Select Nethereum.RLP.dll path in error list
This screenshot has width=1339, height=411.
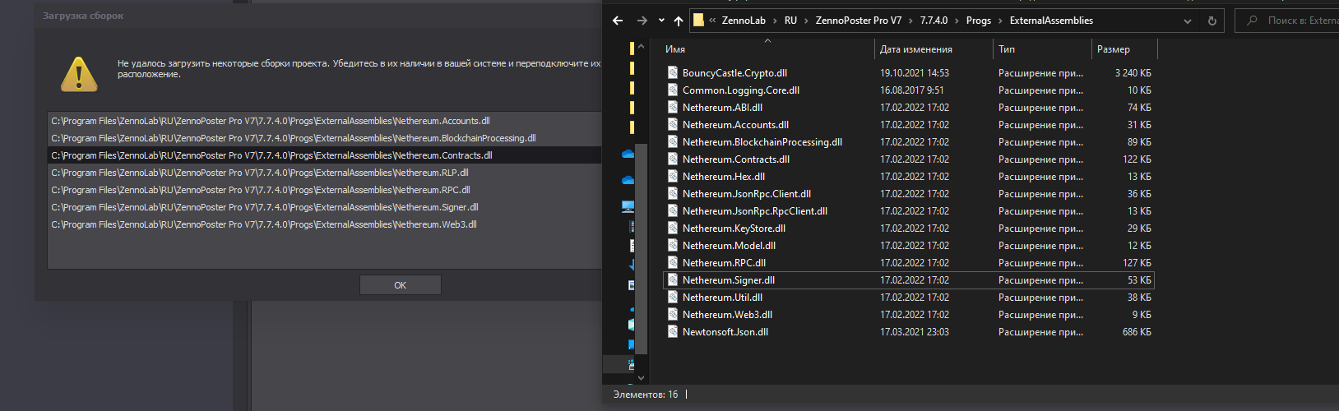(x=260, y=173)
